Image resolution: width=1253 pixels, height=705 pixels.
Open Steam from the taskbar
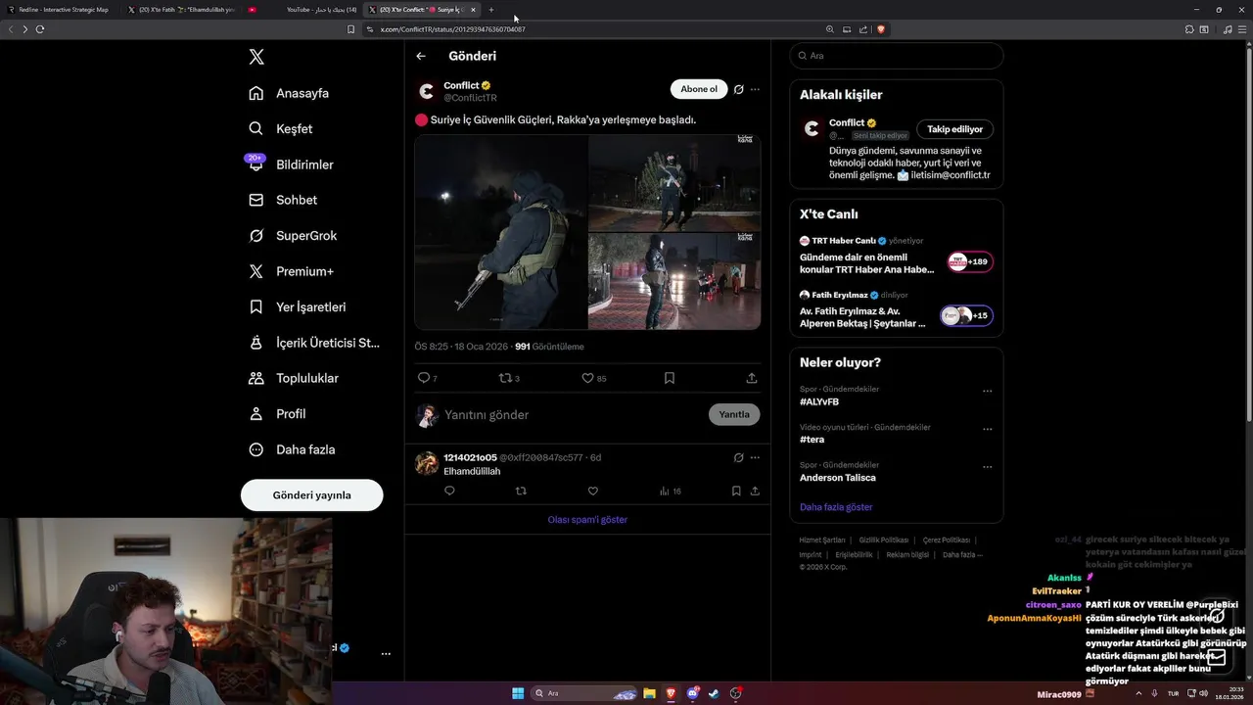pyautogui.click(x=714, y=693)
